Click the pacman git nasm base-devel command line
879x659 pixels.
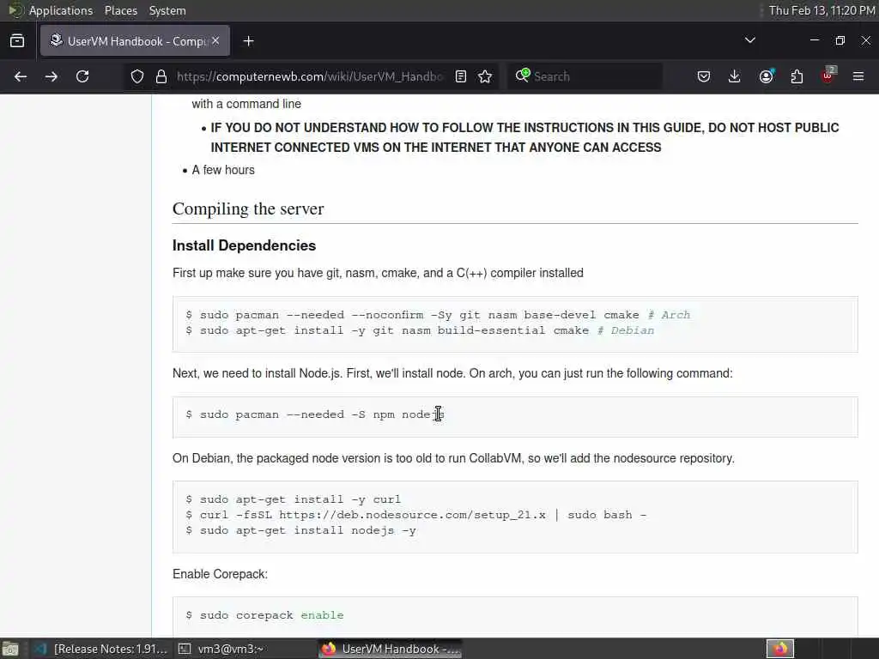pos(438,315)
